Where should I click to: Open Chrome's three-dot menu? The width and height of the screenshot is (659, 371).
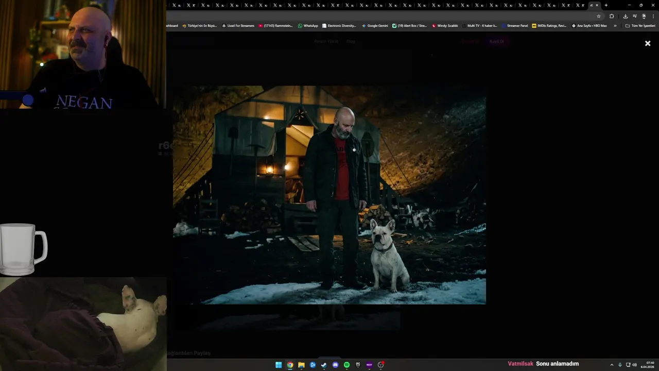click(x=653, y=16)
